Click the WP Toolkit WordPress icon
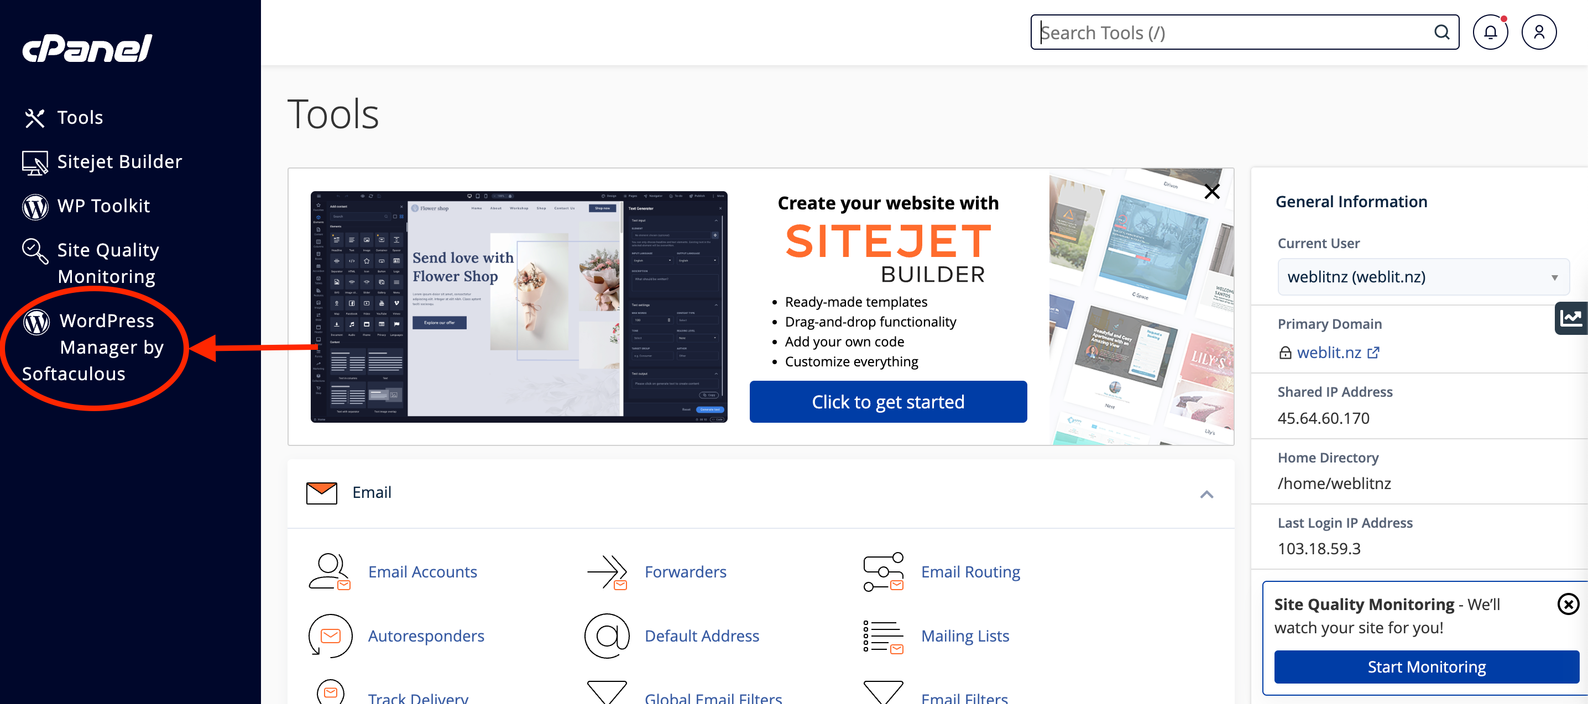1588x704 pixels. [x=35, y=207]
